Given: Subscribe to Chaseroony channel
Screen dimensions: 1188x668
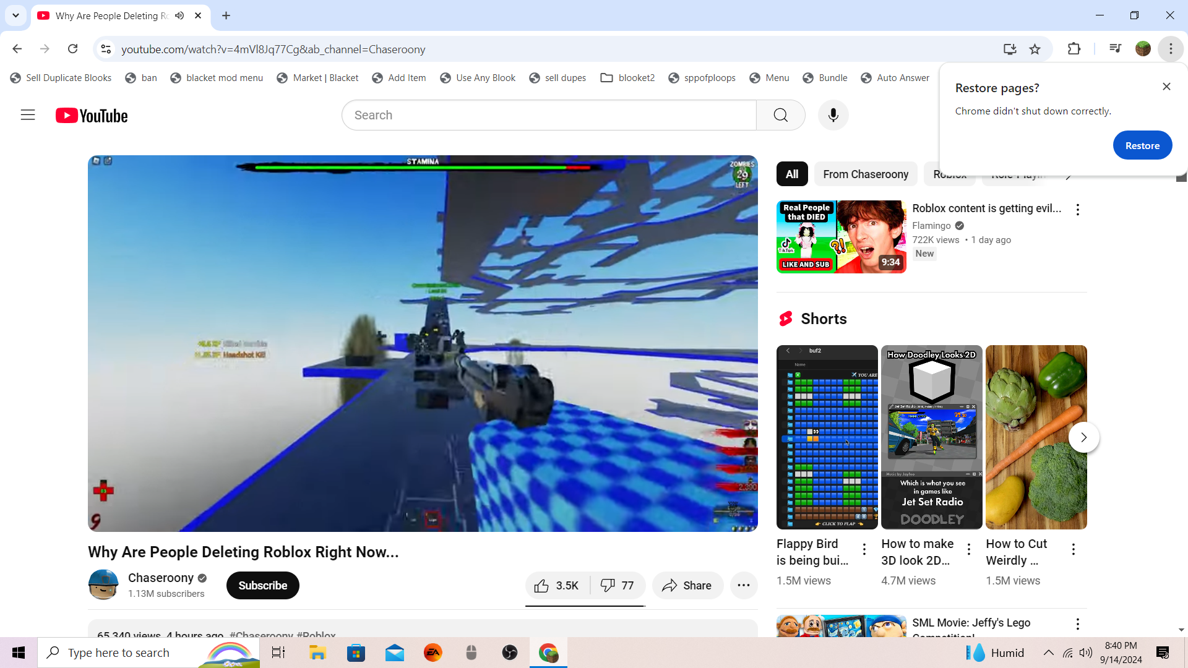Looking at the screenshot, I should [262, 586].
